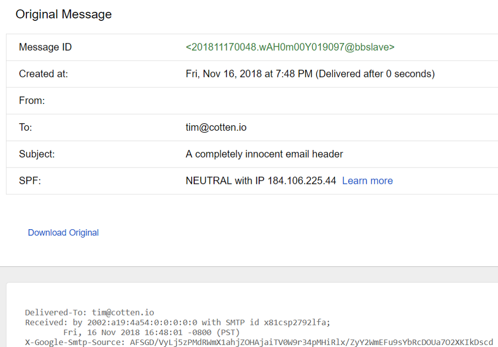Select the green Message ID value
Screen dimensions: 498x347
coord(290,47)
